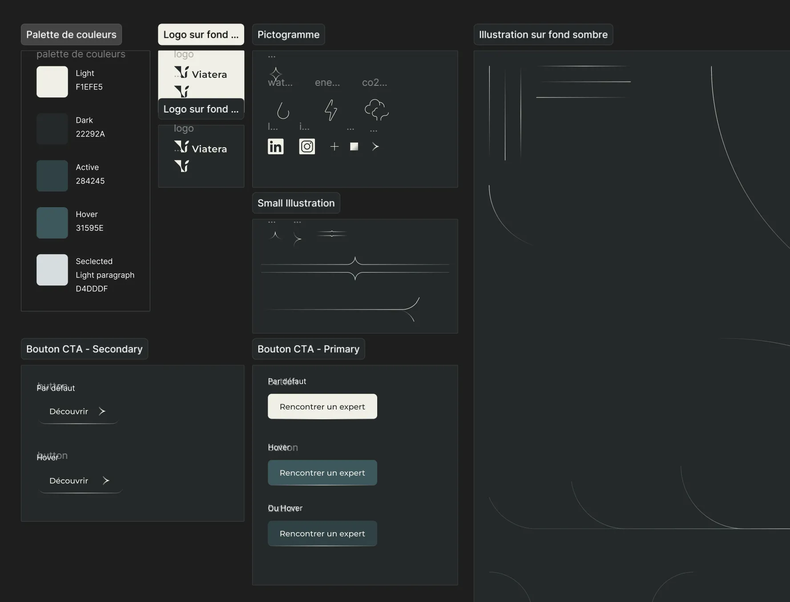The width and height of the screenshot is (790, 602).
Task: Click the white default "Rencontrer un expert" button
Action: (x=322, y=406)
